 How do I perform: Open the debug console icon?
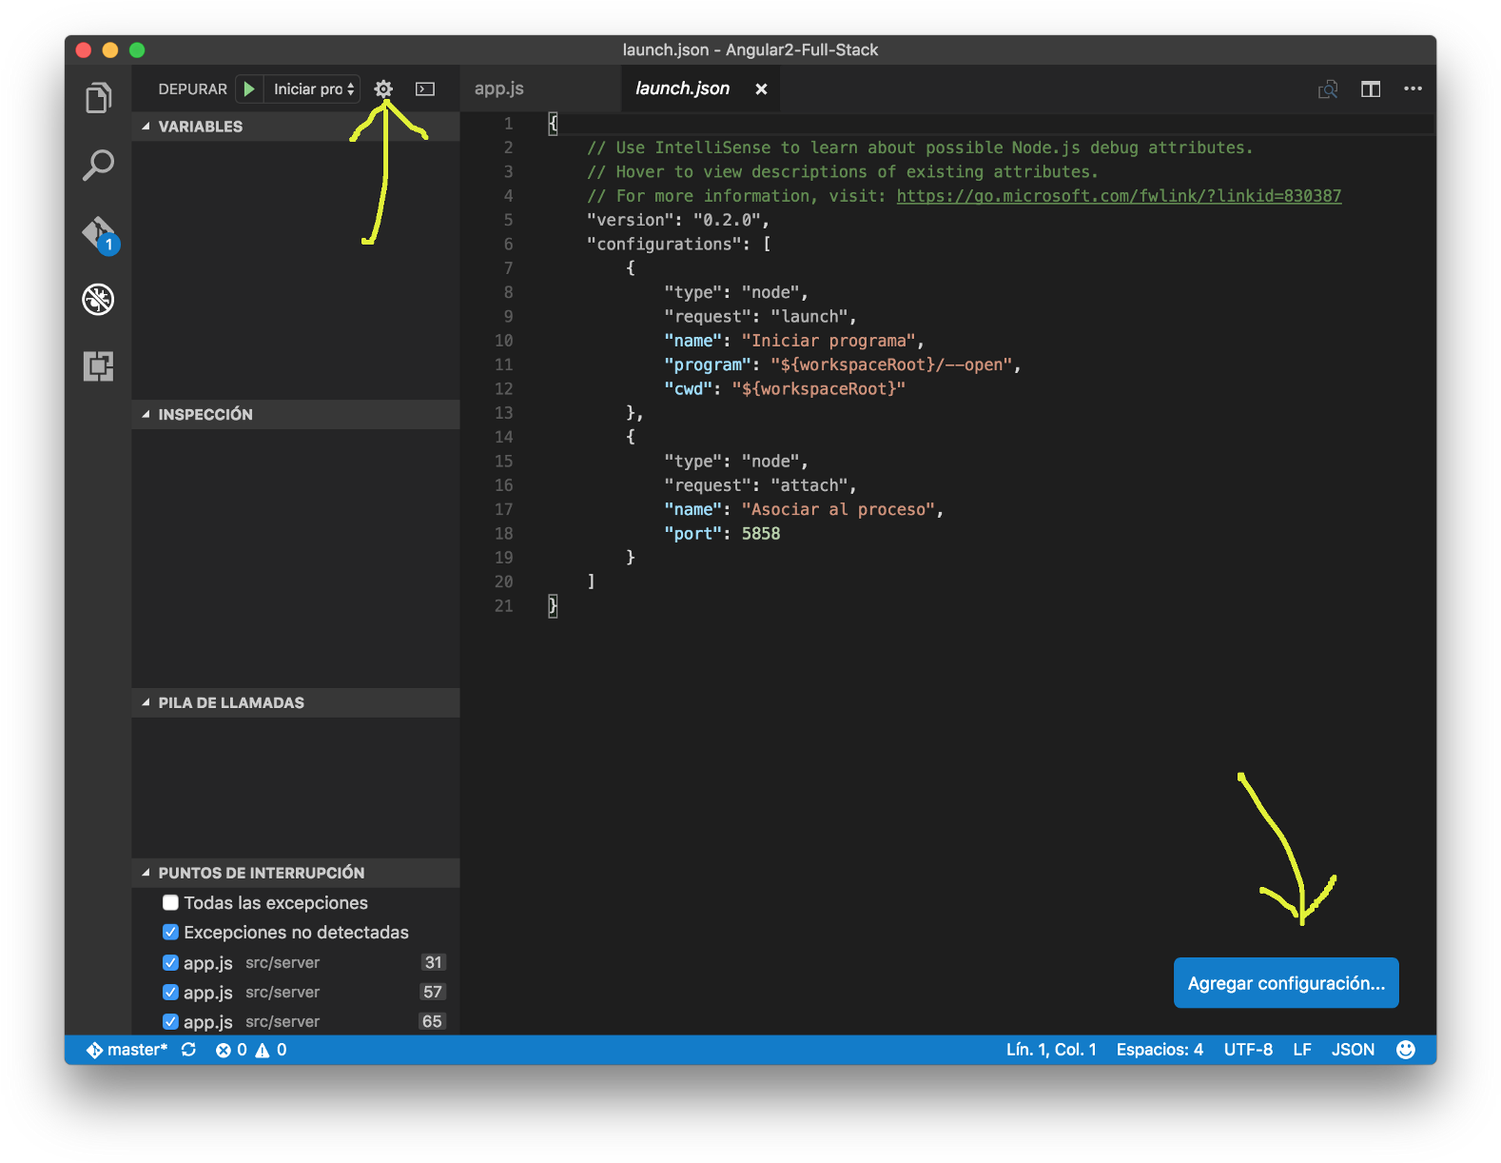(425, 89)
